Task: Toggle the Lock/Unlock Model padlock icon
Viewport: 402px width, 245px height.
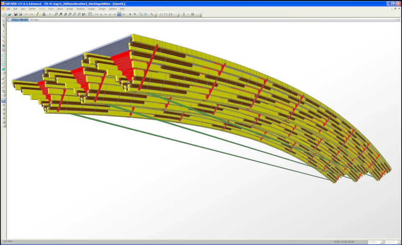Action: 44,14
